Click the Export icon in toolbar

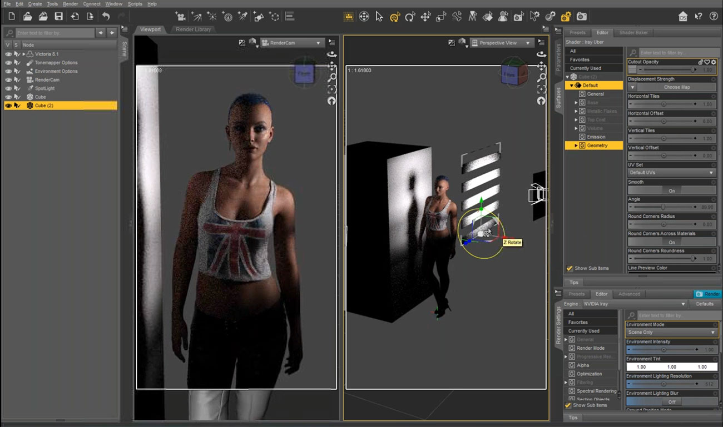pyautogui.click(x=90, y=17)
